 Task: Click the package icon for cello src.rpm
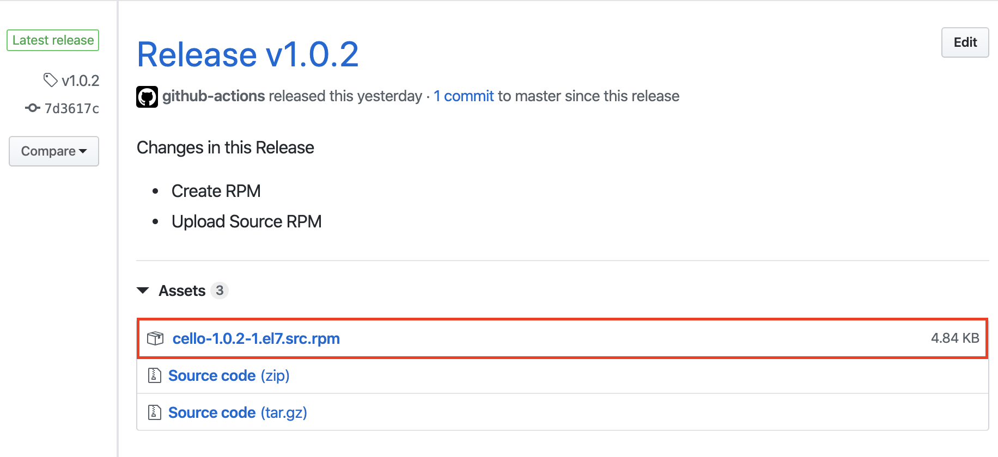pyautogui.click(x=155, y=338)
